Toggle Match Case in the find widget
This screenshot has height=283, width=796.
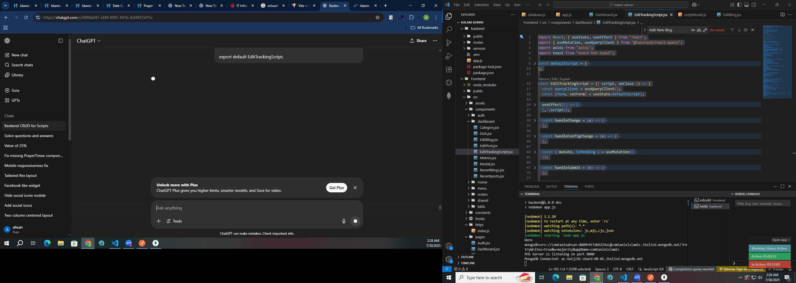692,30
